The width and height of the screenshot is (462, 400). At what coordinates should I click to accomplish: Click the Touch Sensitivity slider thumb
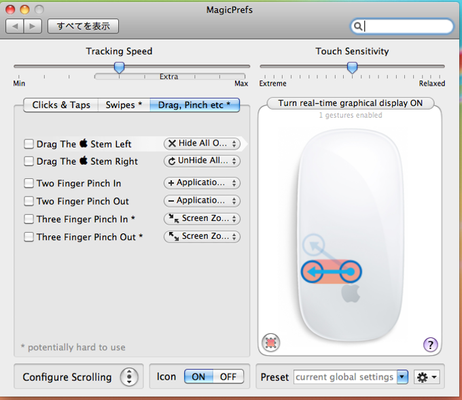point(352,67)
